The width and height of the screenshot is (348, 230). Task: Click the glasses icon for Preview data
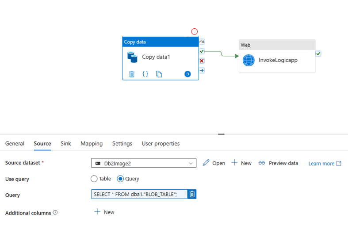pyautogui.click(x=262, y=163)
